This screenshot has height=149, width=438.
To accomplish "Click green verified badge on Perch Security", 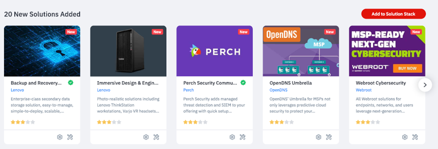I will click(x=243, y=82).
